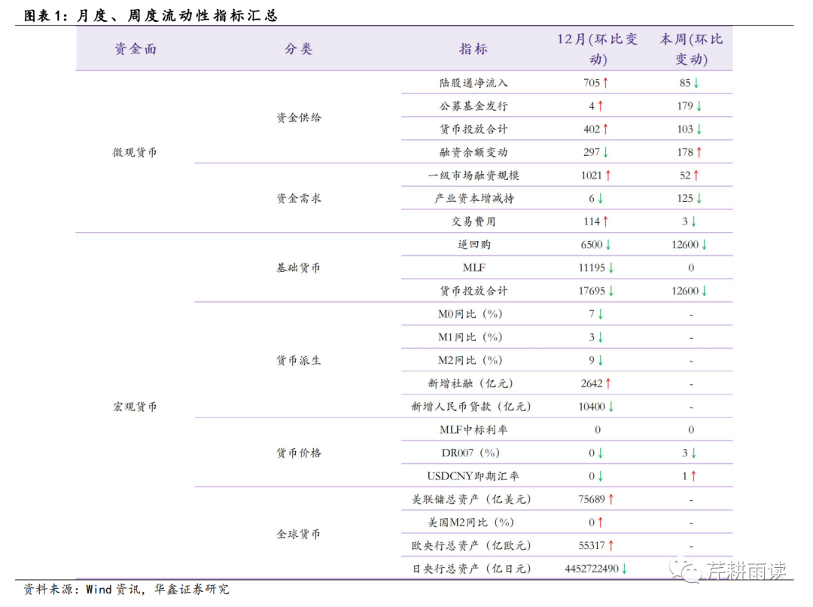Screen dimensions: 813x607
Task: Click the red up arrow beside 705
Action: pyautogui.click(x=606, y=83)
